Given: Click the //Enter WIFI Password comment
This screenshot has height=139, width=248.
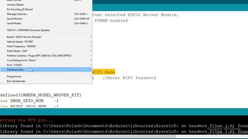Looking at the screenshot, I should coord(129,78).
